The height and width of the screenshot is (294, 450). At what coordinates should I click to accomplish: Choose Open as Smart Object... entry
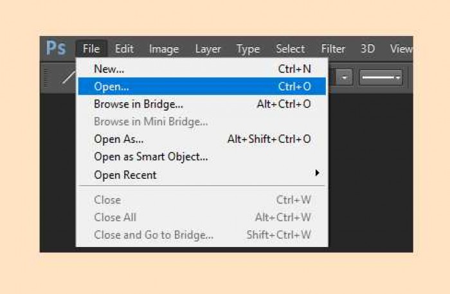tap(202, 157)
